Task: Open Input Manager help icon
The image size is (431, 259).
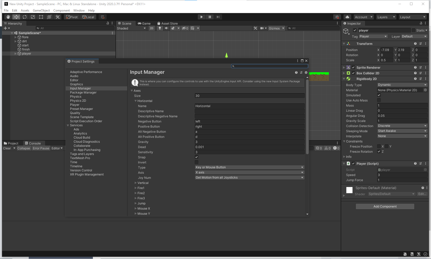Action: [296, 72]
